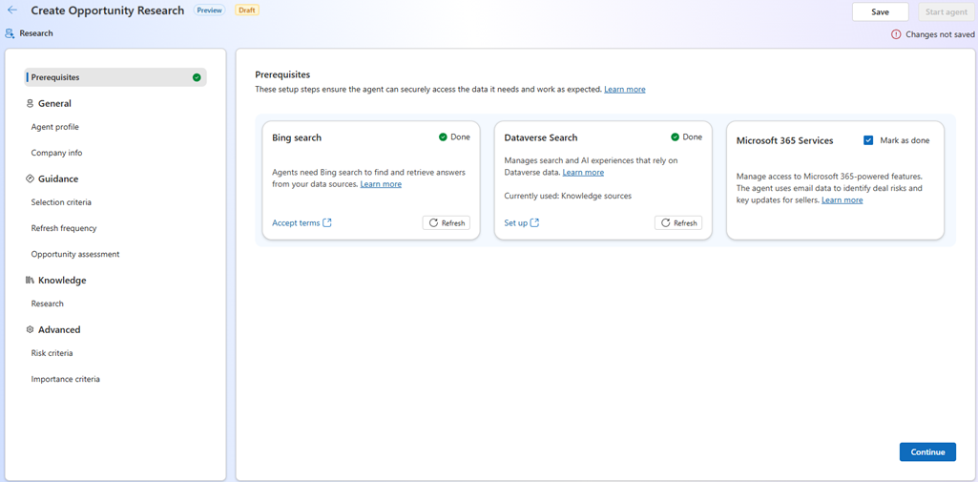Open Learn more in Dataverse Search card
Viewport: 978px width, 482px height.
(583, 173)
